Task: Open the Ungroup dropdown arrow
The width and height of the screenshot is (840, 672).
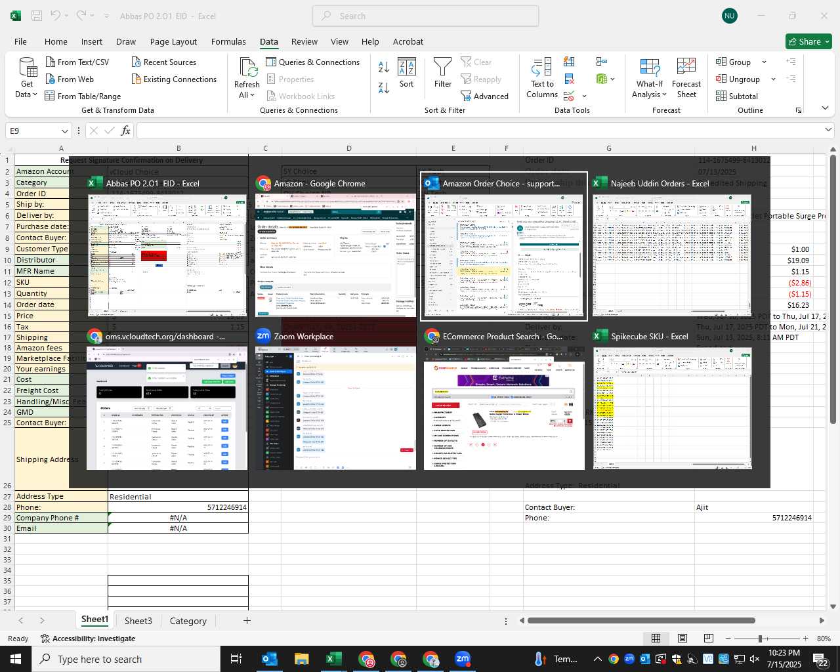Action: point(773,79)
